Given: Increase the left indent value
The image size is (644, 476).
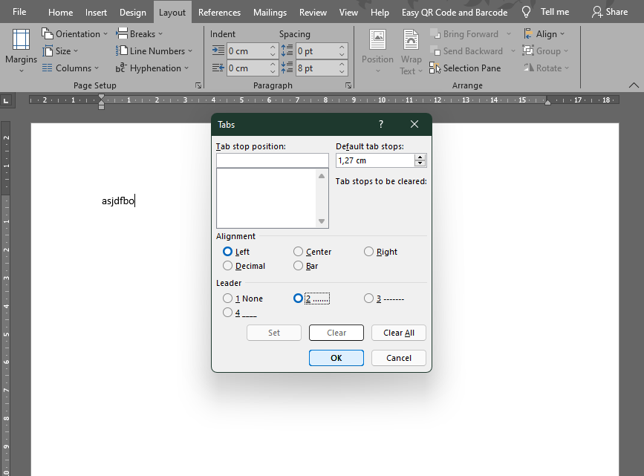Looking at the screenshot, I should pos(273,48).
